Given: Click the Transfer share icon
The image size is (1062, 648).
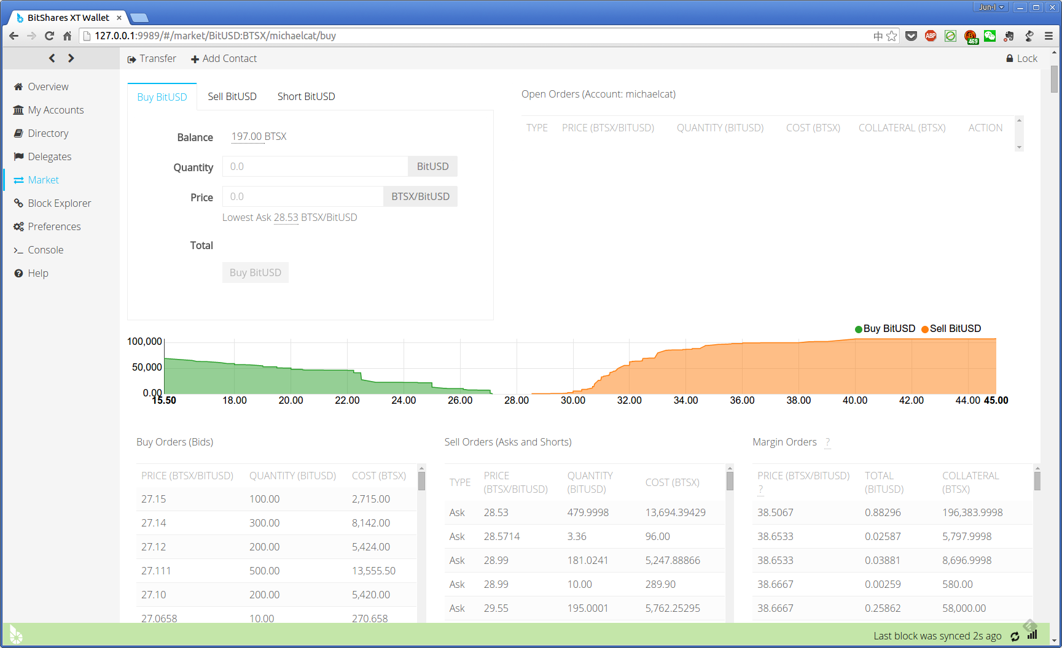Looking at the screenshot, I should [x=131, y=60].
